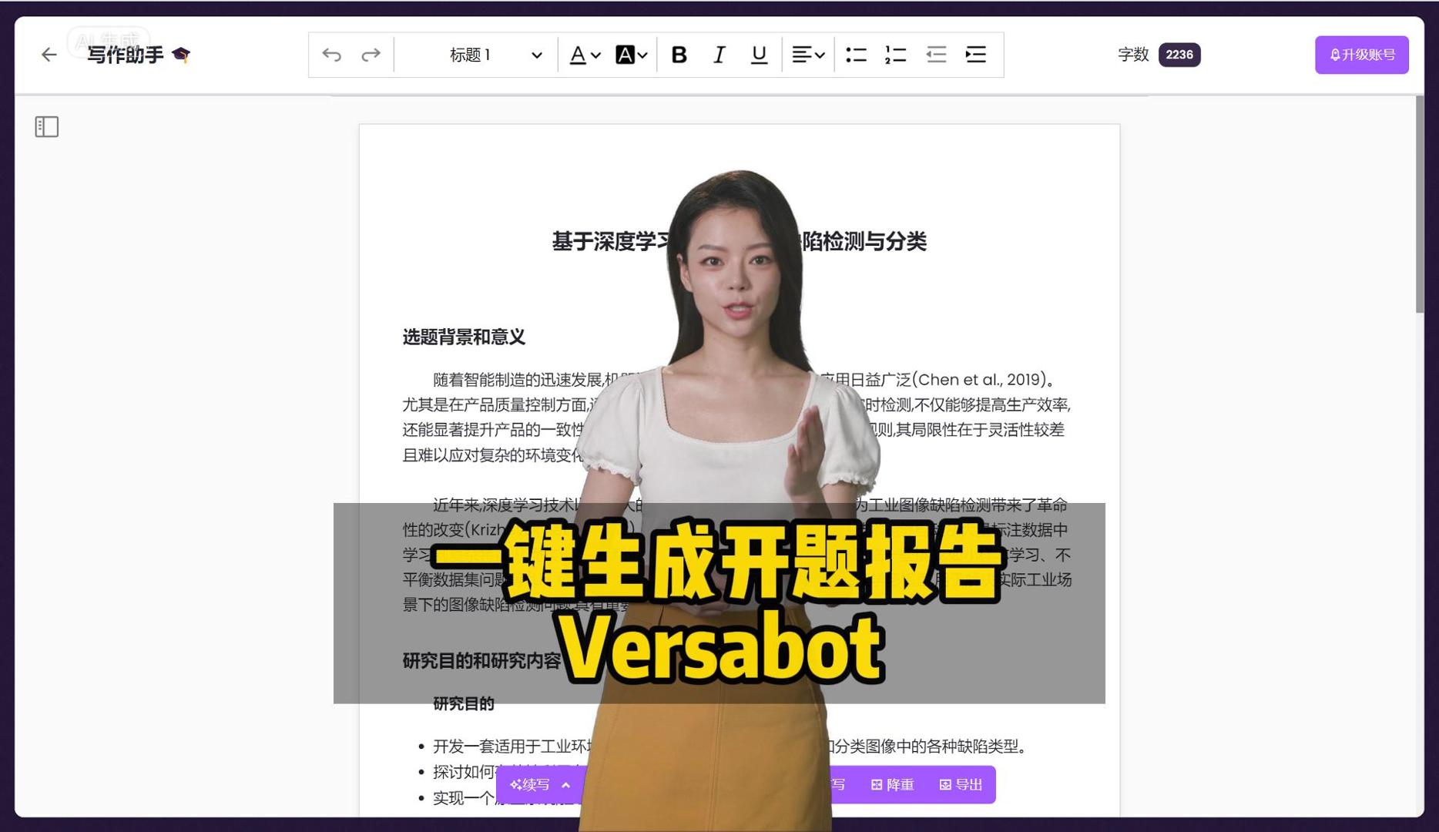Insert a bullet list
This screenshot has width=1439, height=832.
coord(856,55)
